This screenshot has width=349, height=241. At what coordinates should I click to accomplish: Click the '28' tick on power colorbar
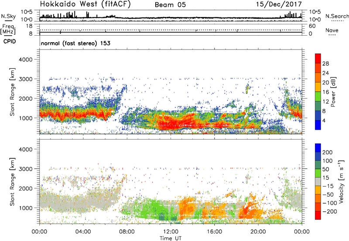(325, 64)
